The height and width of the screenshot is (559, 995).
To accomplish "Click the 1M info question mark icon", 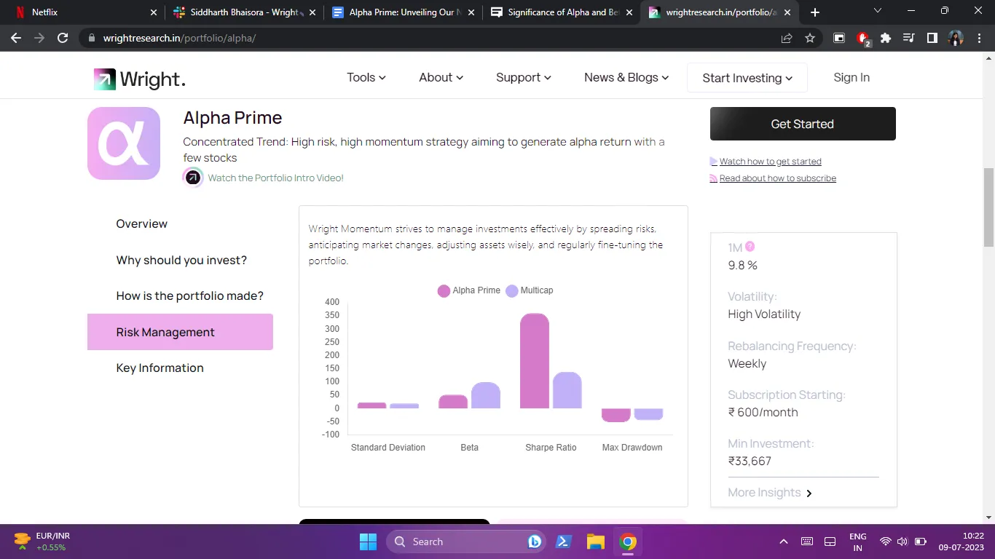I will click(x=750, y=247).
